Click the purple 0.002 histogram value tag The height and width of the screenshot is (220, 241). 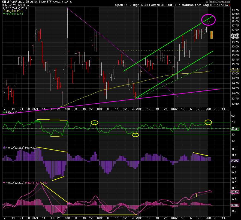tap(235, 161)
